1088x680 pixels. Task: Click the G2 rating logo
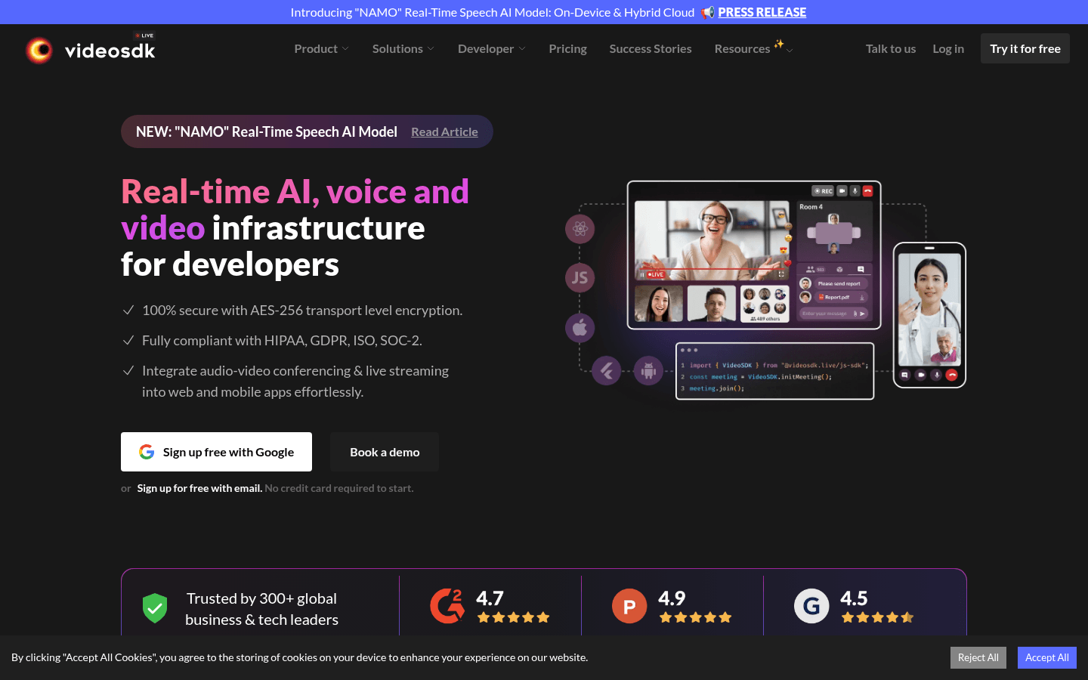click(447, 605)
